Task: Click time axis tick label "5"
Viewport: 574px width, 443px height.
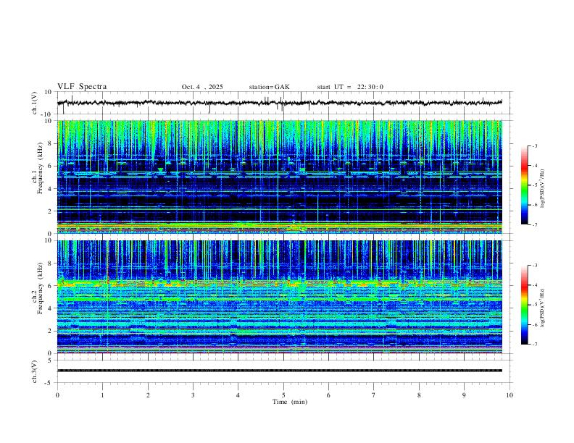Action: tap(283, 395)
